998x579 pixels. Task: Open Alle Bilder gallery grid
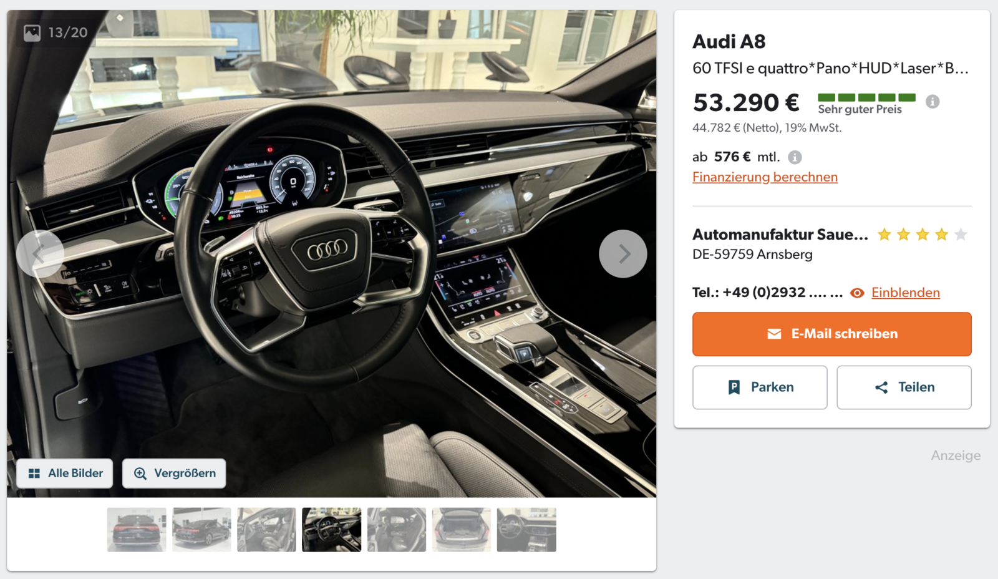(x=65, y=474)
